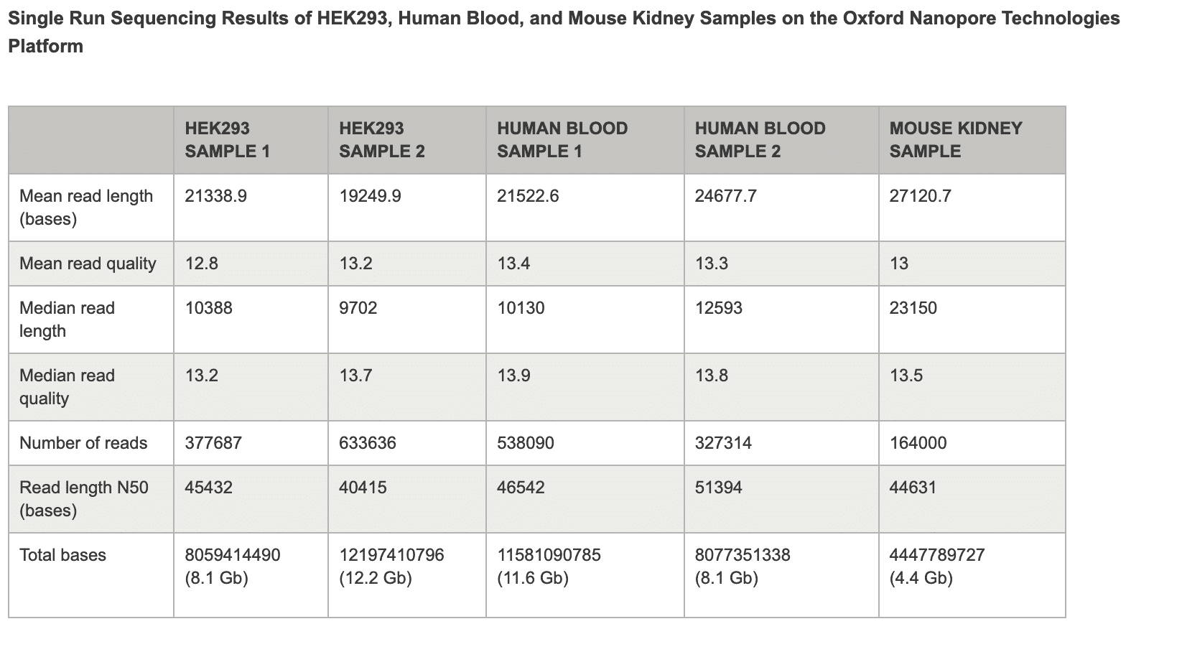Click the table title heading text
The image size is (1182, 652).
563,32
